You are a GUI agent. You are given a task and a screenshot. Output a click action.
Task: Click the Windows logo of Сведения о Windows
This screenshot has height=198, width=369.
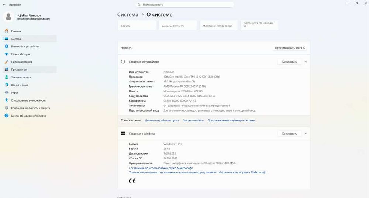pos(123,134)
